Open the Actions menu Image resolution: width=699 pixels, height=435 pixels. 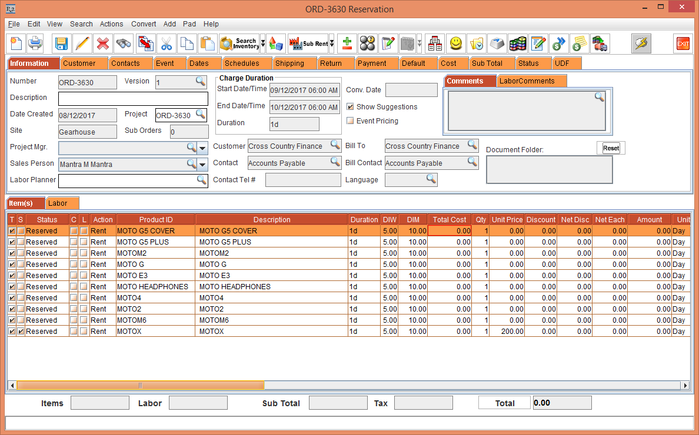111,24
